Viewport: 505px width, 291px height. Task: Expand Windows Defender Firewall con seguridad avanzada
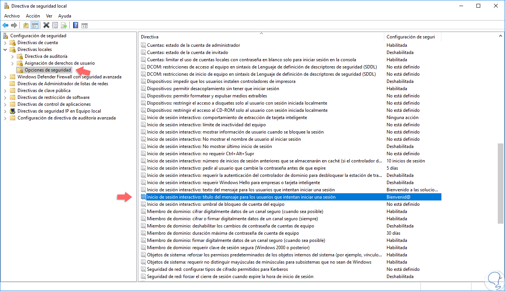tap(5, 77)
